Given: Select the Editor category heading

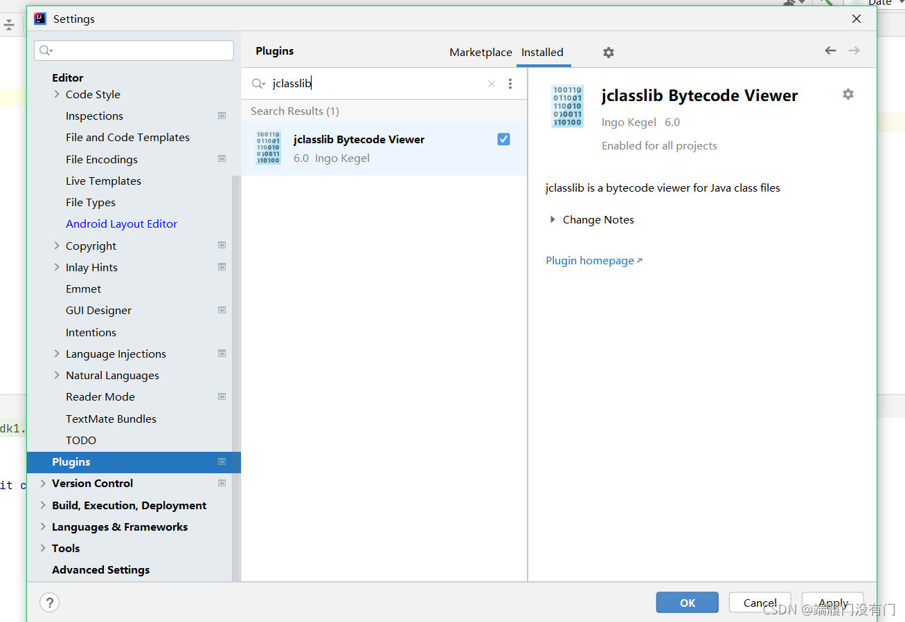Looking at the screenshot, I should point(67,77).
